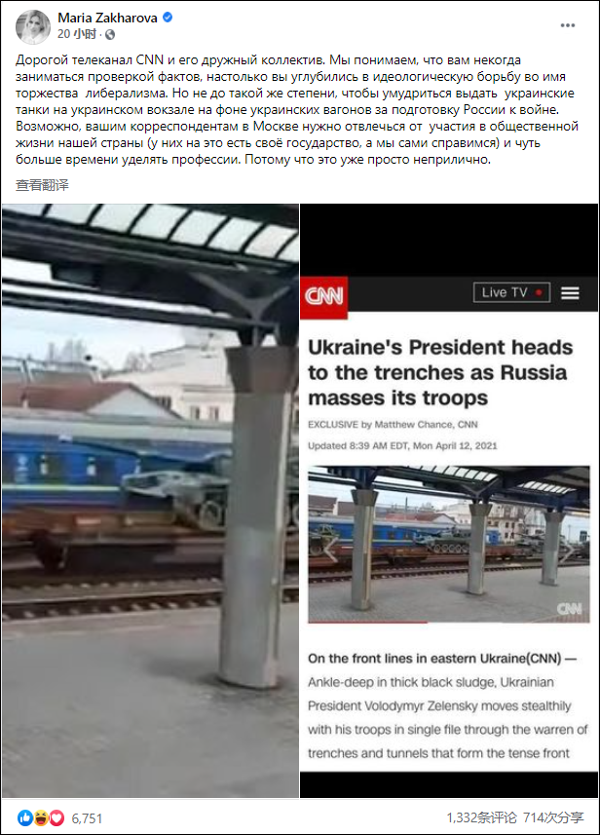Open the CNN hamburger menu icon
The width and height of the screenshot is (600, 835).
570,293
